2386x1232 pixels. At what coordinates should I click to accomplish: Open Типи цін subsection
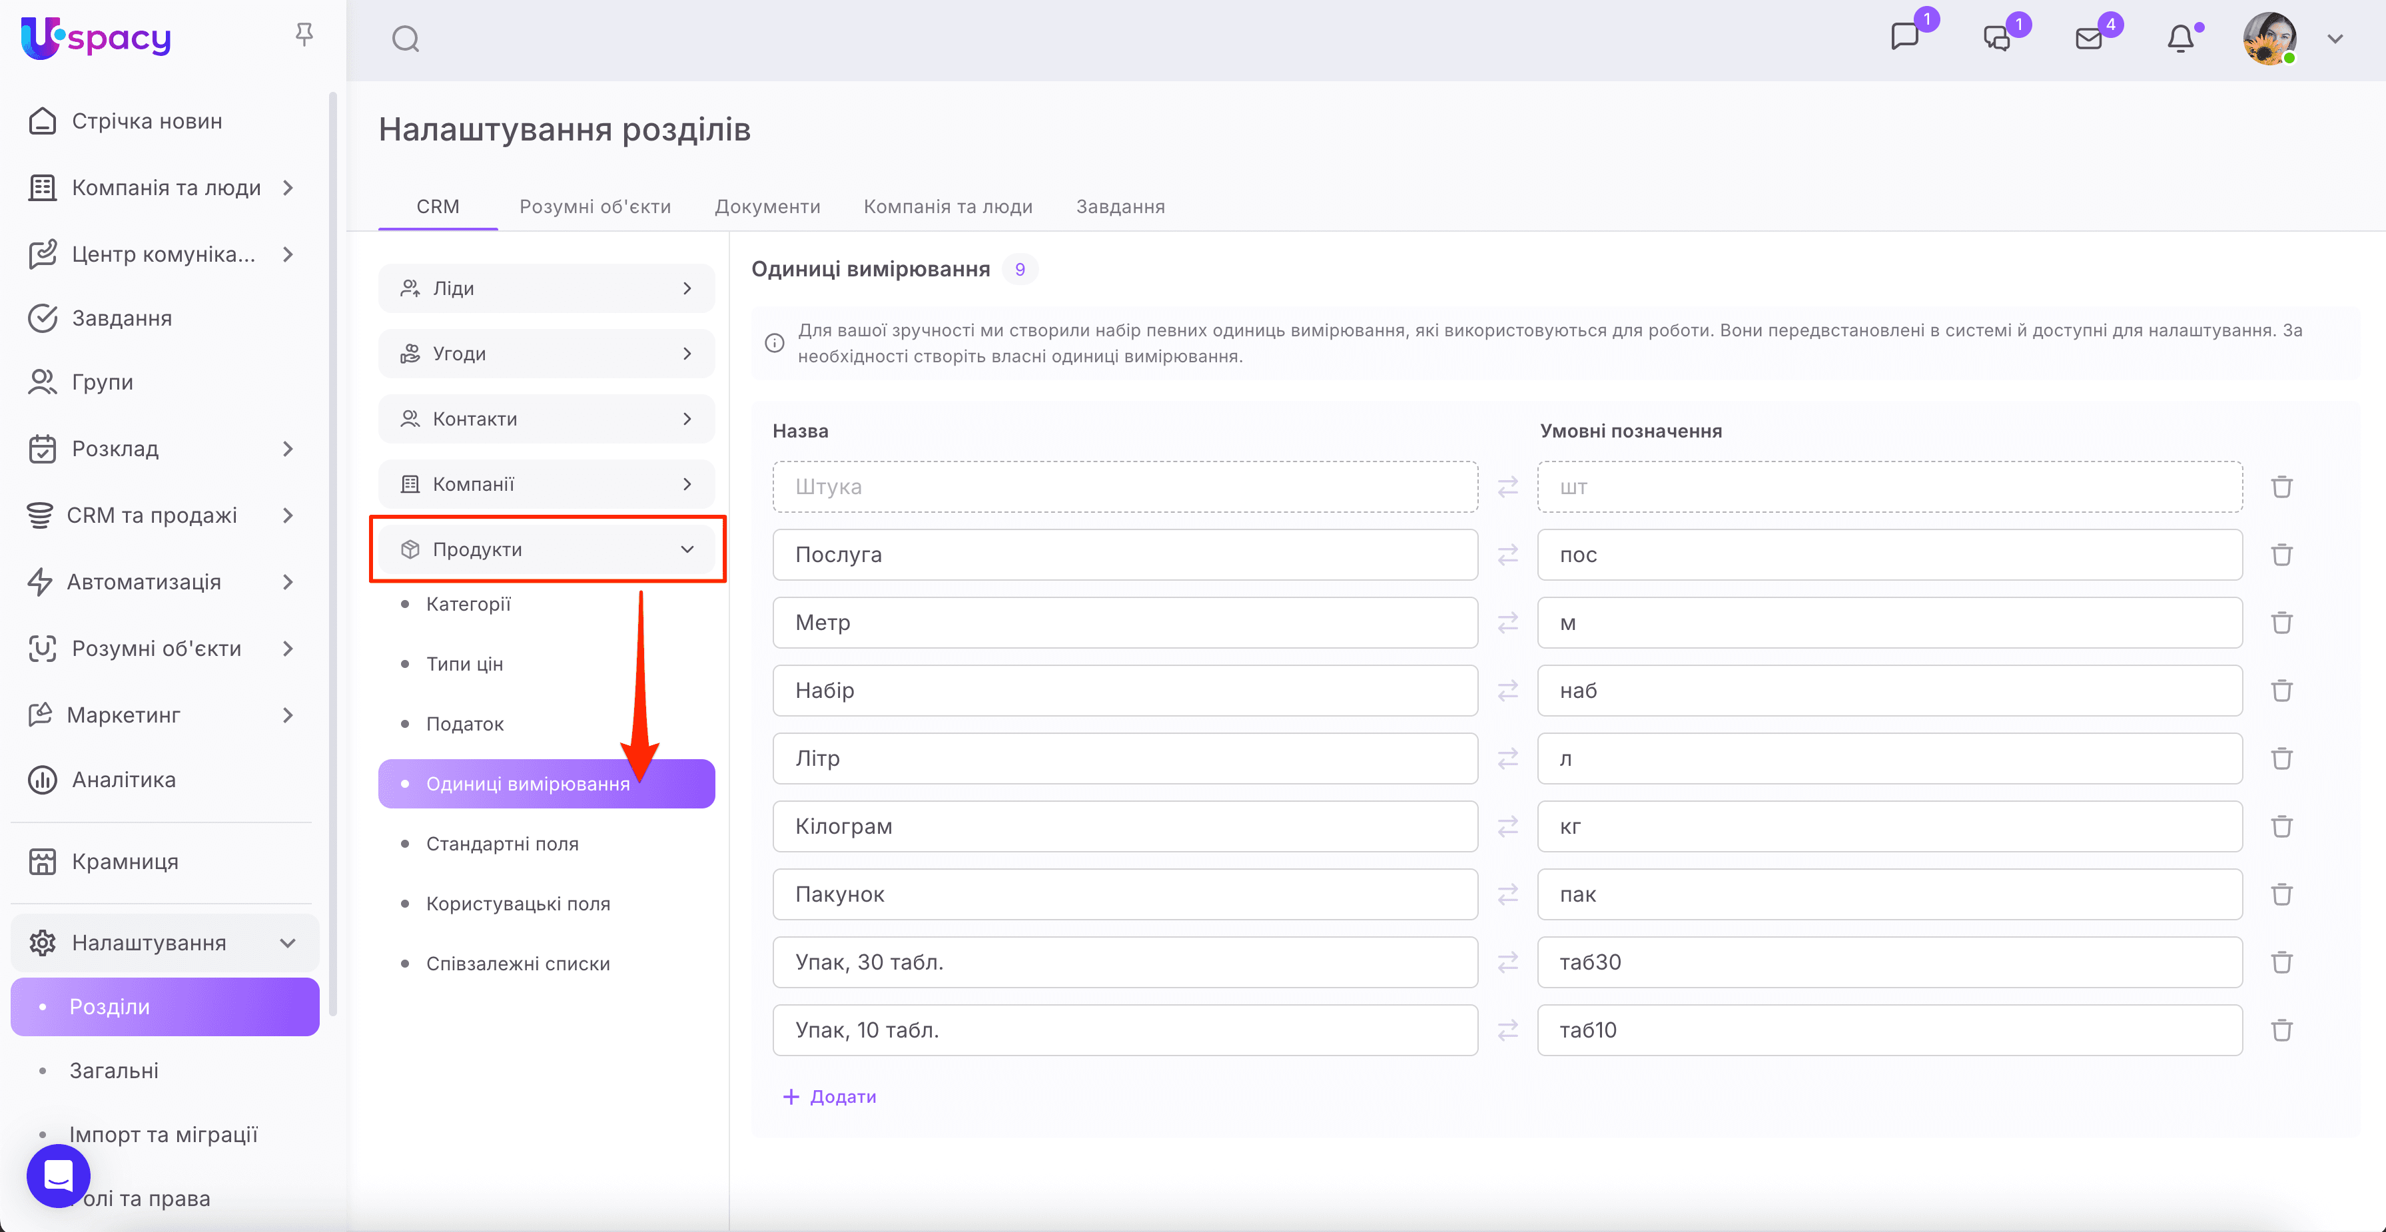[x=464, y=664]
